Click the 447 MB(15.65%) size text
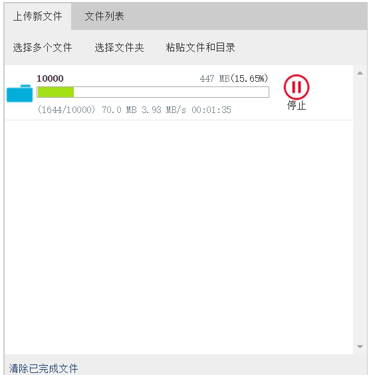375x375 pixels. tap(233, 78)
